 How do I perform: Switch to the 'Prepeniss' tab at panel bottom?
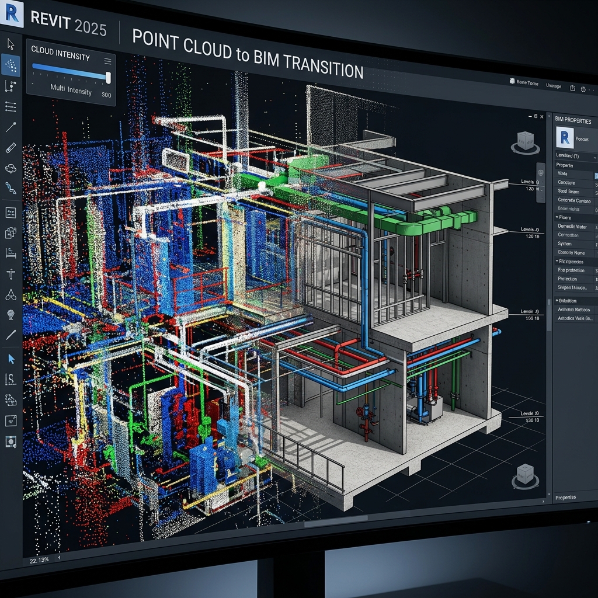tap(565, 498)
